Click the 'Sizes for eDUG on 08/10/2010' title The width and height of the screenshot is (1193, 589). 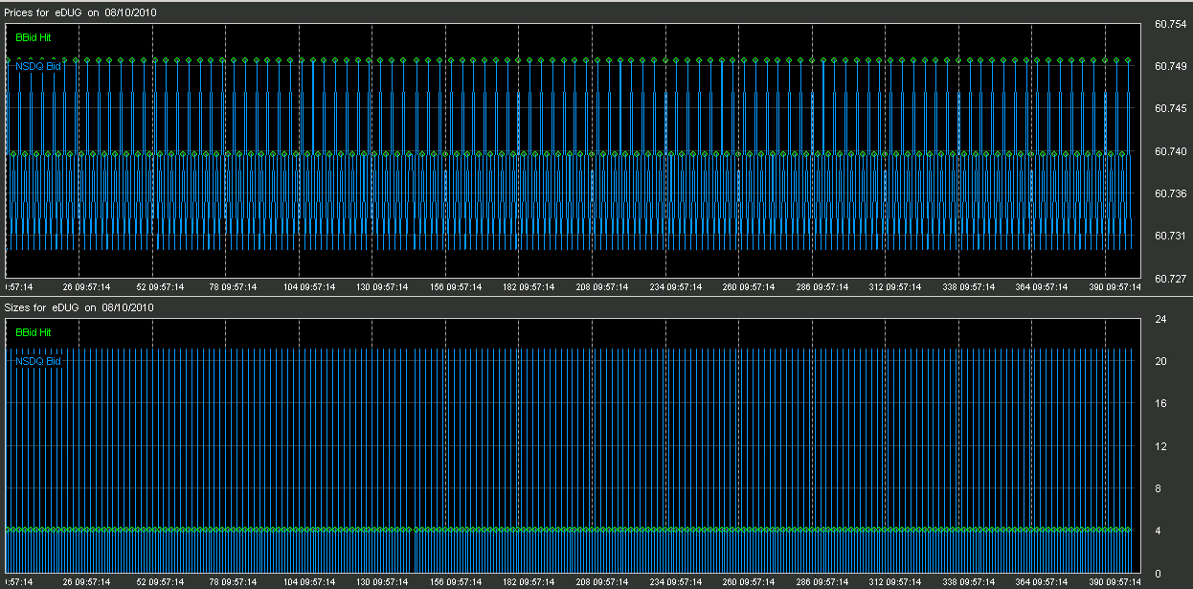(x=79, y=307)
